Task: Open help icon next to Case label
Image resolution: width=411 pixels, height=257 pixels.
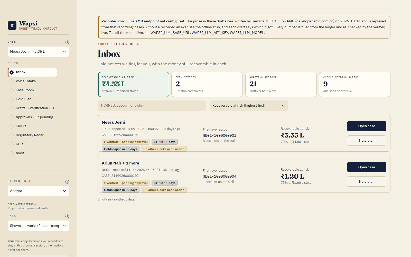Action: tap(67, 42)
